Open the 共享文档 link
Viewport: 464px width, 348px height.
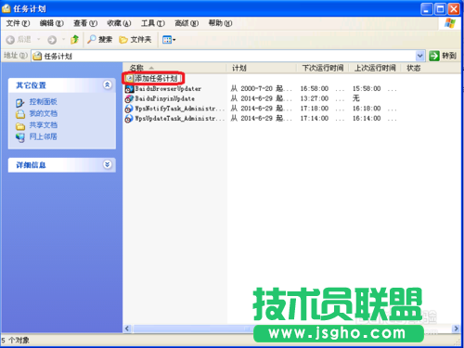click(x=44, y=125)
